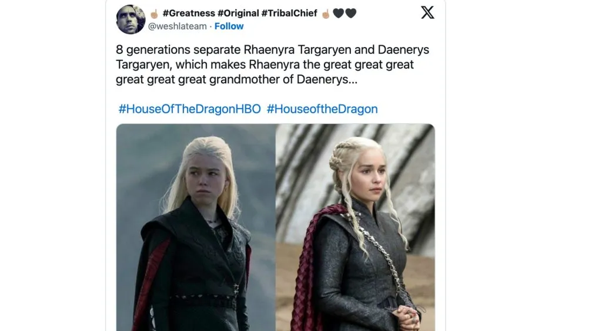
Task: Follow the @weshlateam account
Action: point(229,26)
